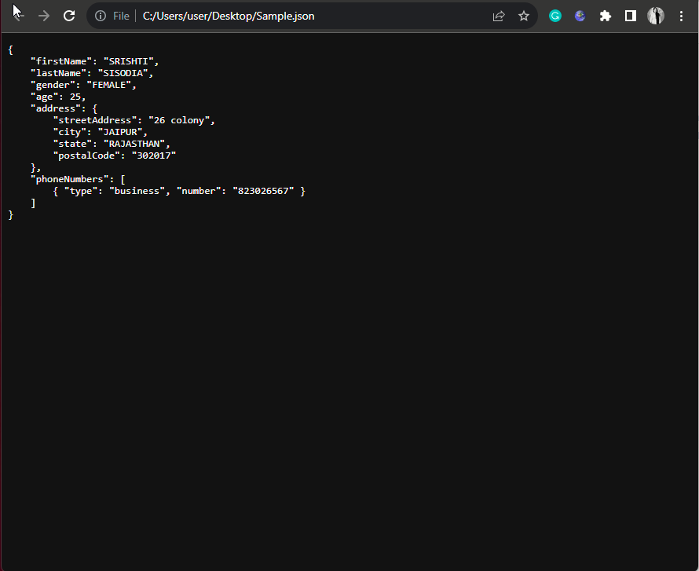The height and width of the screenshot is (571, 699).
Task: Open the Grammarly extension icon
Action: pyautogui.click(x=555, y=16)
